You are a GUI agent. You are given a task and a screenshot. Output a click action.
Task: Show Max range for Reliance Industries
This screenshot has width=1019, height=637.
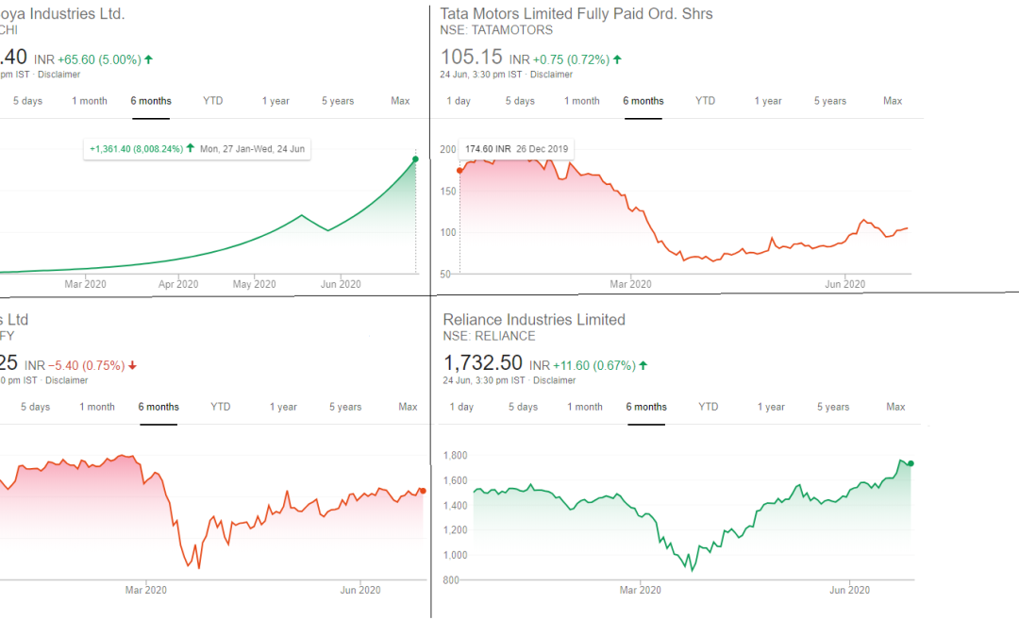(x=895, y=407)
